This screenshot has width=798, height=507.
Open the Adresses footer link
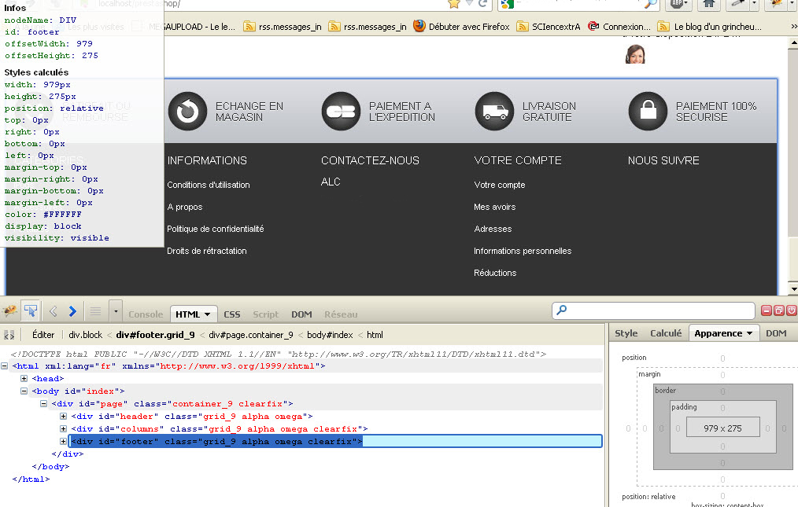493,229
